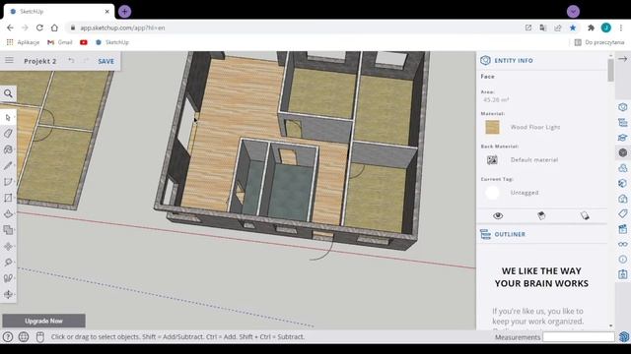Viewport: 631px width, 354px height.
Task: Select the Rectangle shape tool
Action: click(x=8, y=198)
